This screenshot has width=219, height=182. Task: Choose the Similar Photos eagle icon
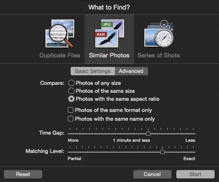tap(109, 33)
